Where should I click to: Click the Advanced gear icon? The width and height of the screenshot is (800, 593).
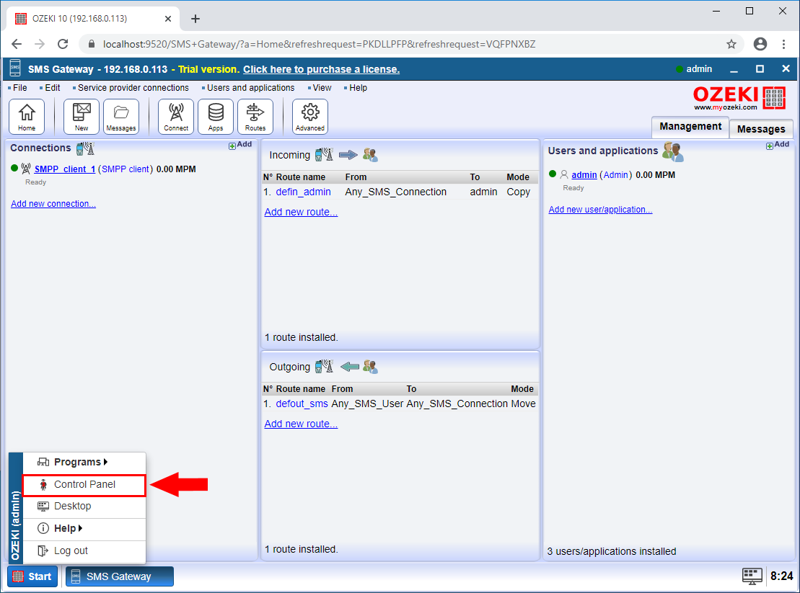coord(309,115)
